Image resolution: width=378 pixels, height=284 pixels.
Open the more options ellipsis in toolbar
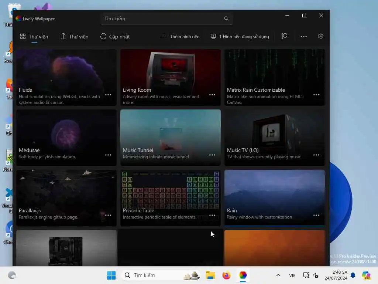point(304,37)
